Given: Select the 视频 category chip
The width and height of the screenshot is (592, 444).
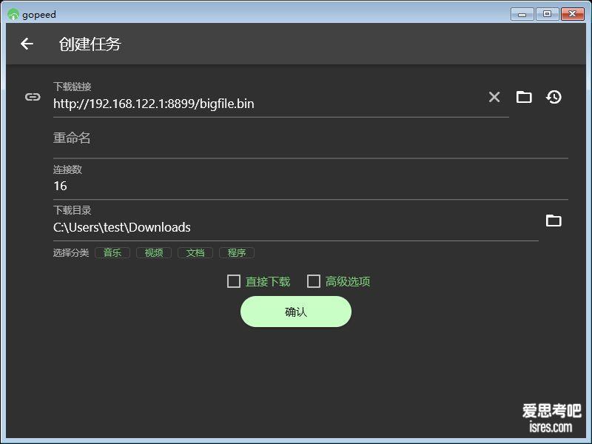Looking at the screenshot, I should tap(154, 252).
